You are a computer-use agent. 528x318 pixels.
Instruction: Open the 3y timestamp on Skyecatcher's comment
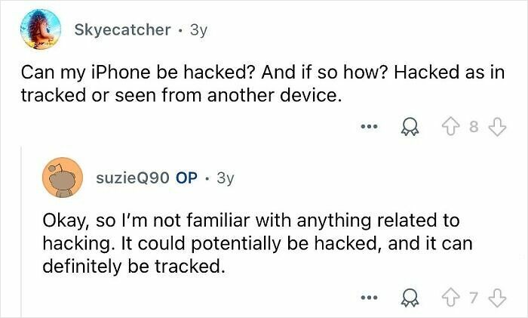pyautogui.click(x=198, y=30)
